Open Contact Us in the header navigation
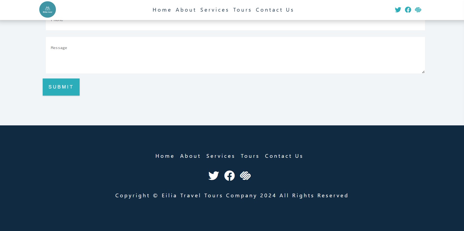Image resolution: width=464 pixels, height=231 pixels. (274, 10)
